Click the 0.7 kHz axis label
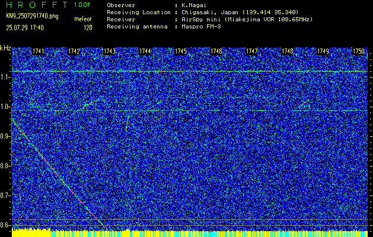Image resolution: width=373 pixels, height=237 pixels. [5, 196]
